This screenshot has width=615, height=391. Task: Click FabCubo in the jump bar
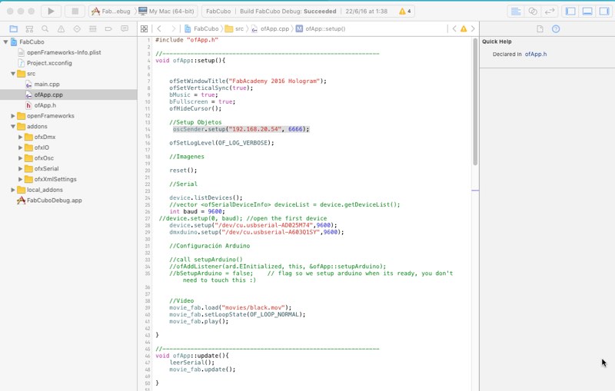pyautogui.click(x=201, y=28)
